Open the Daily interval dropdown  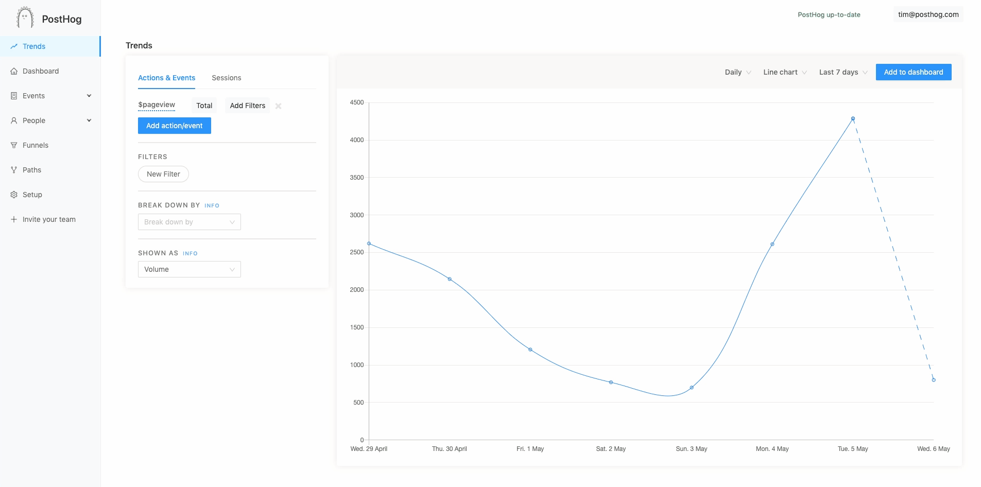pos(737,72)
